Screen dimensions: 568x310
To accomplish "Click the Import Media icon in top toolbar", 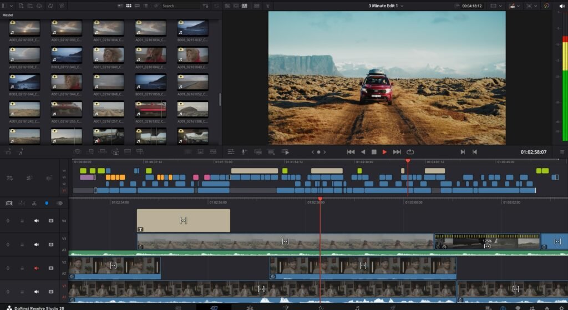I will 21,6.
